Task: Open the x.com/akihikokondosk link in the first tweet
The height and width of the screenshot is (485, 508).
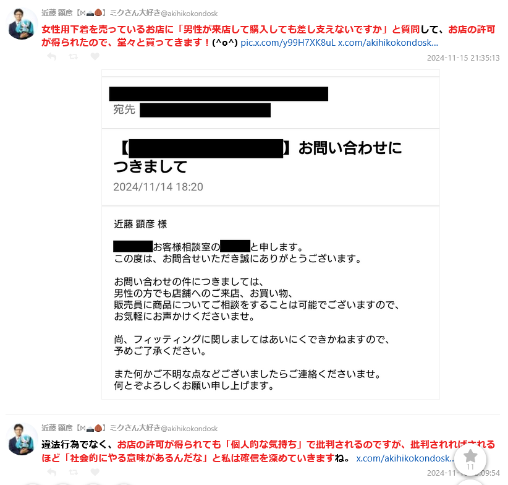Action: coord(388,43)
